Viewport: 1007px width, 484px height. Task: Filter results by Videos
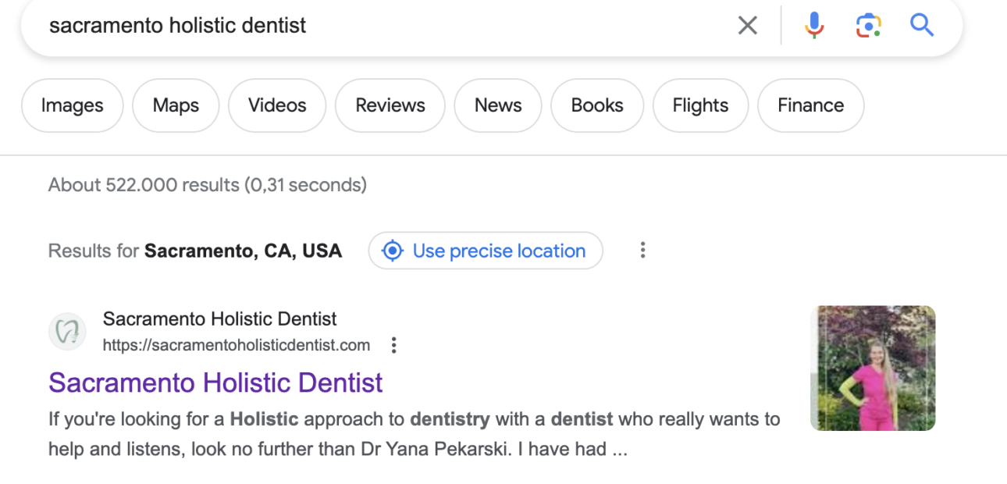(277, 105)
